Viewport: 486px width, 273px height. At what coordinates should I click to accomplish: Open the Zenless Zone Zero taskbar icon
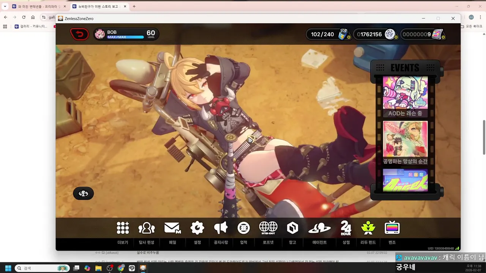143,268
